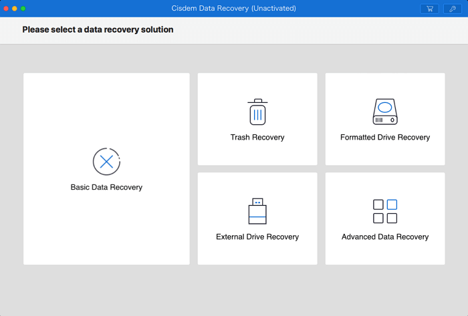Click the key activation icon
Viewport: 468px width, 316px height.
(452, 9)
